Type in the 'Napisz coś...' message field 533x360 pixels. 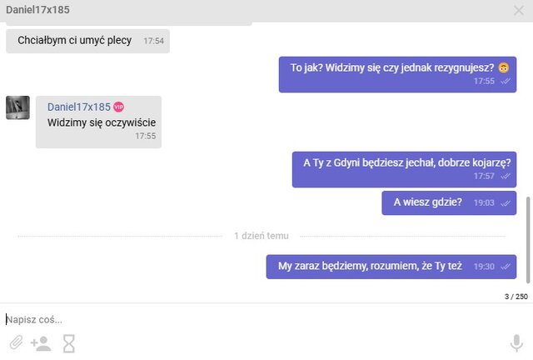(250, 319)
